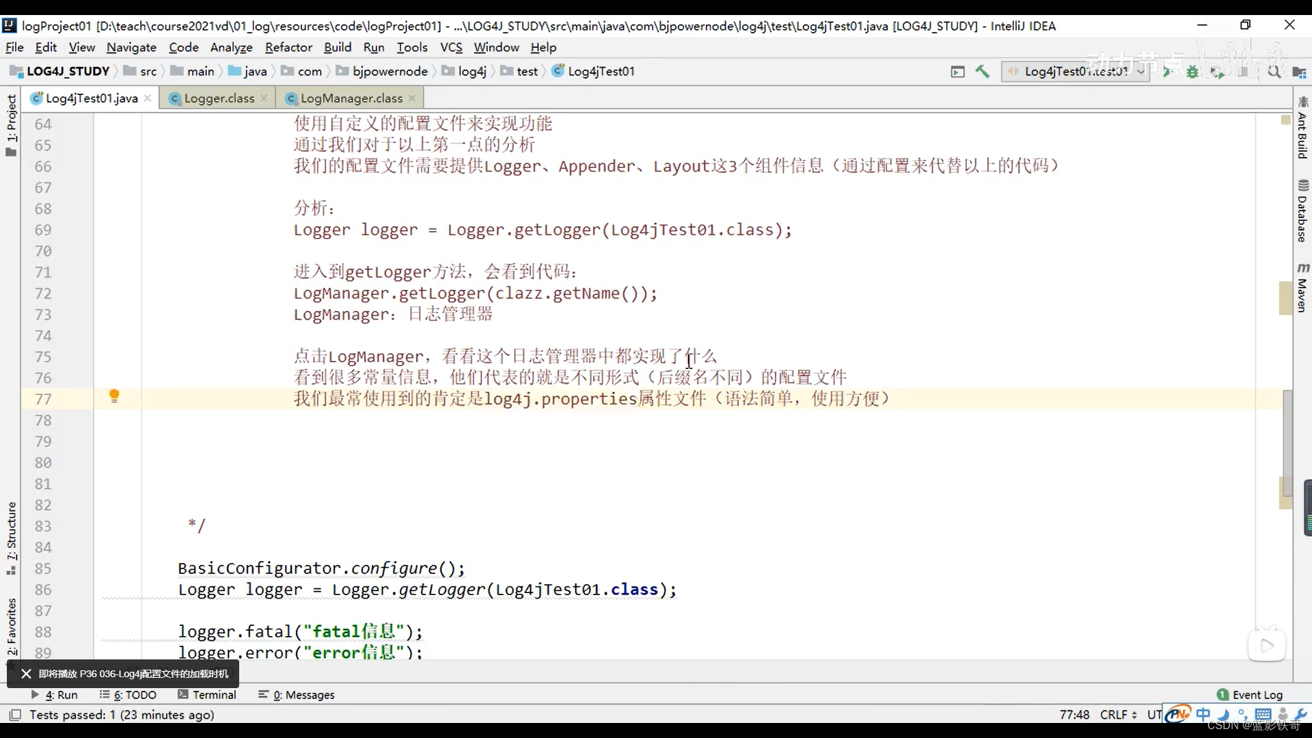Screen dimensions: 1312x738
Task: Change line separator CRLF selector
Action: coord(1119,715)
